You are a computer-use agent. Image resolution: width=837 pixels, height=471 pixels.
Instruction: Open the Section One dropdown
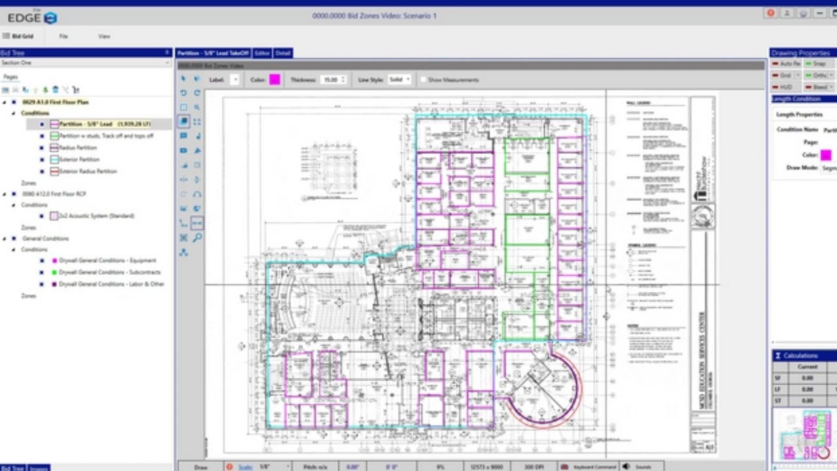pos(85,63)
